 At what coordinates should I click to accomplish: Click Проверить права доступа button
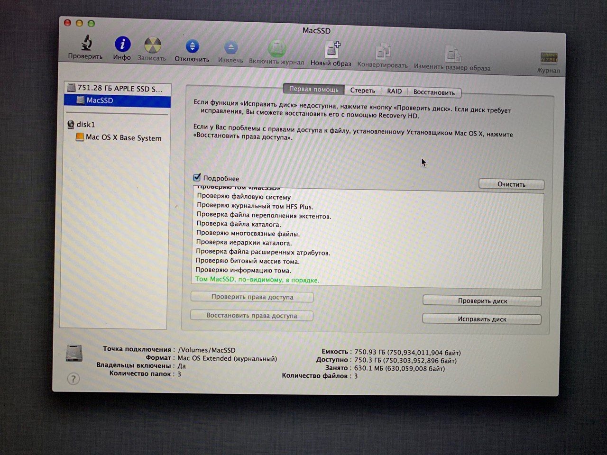[252, 297]
